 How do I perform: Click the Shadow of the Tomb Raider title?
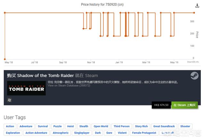[x=45, y=75]
